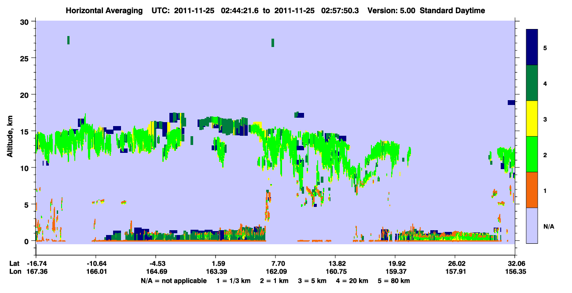
Task: Click longitude value '159.37'
Action: tap(395, 271)
